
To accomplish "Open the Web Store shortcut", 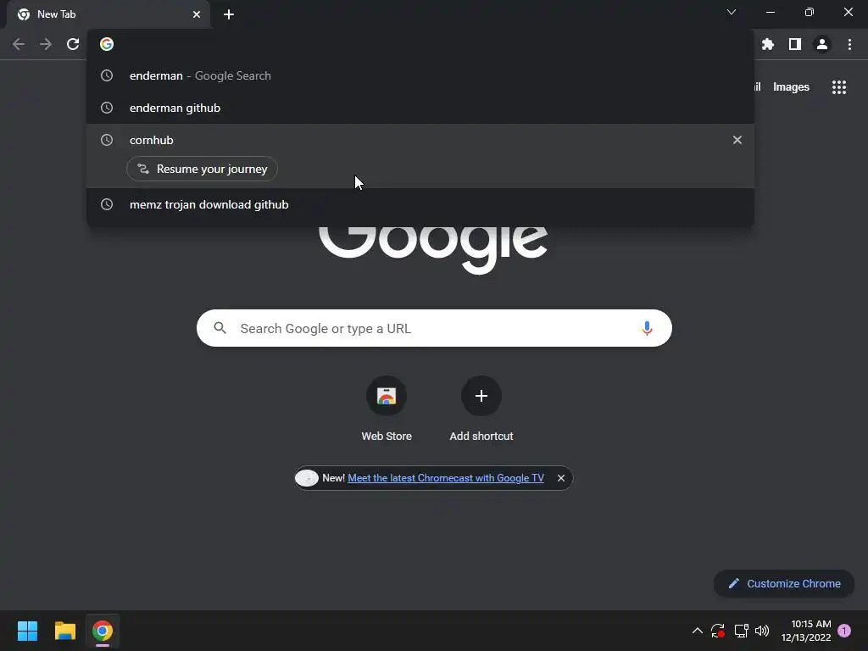I will coord(387,409).
